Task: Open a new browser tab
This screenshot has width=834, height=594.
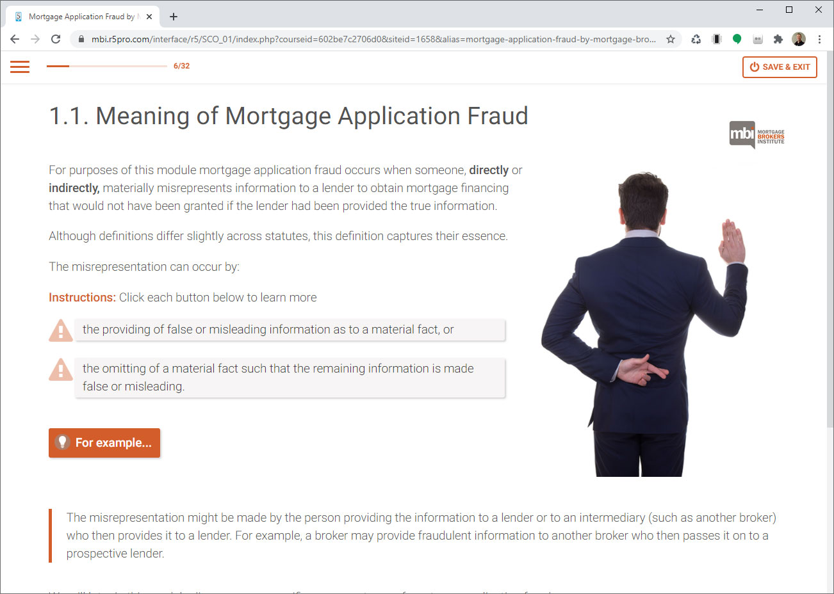Action: pyautogui.click(x=174, y=17)
